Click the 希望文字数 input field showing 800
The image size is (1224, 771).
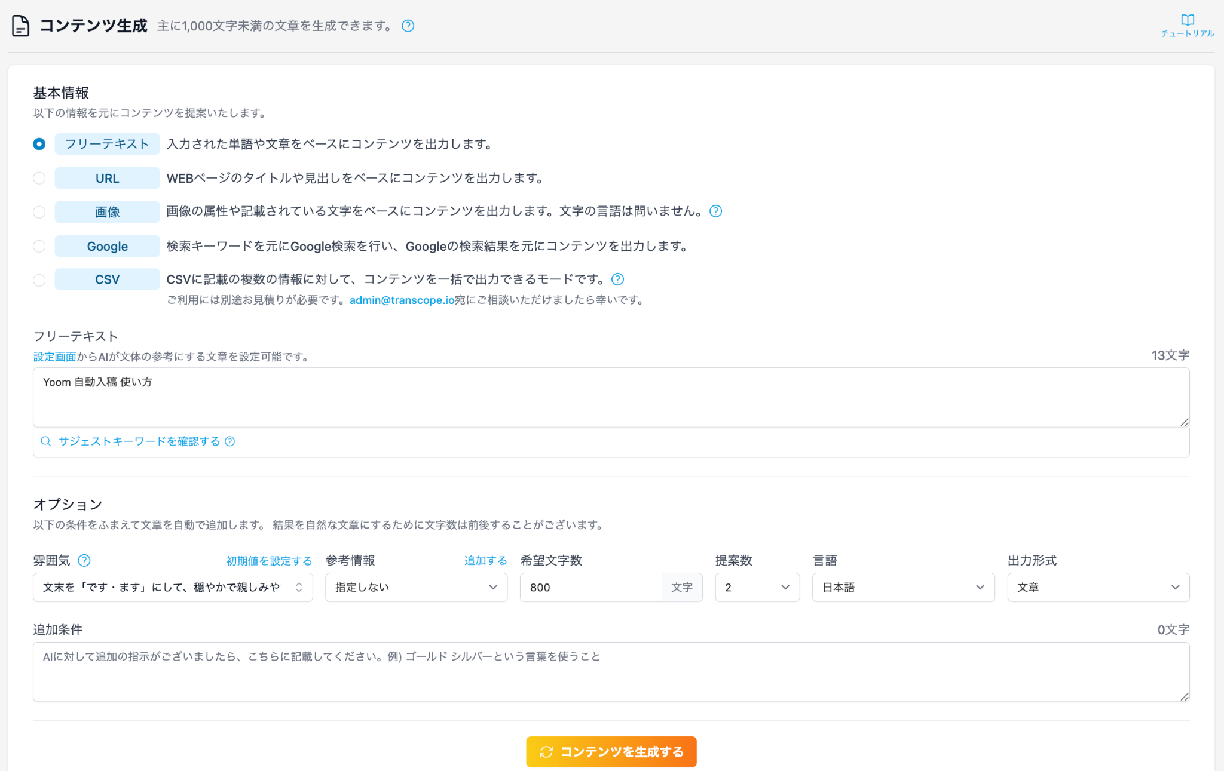(x=590, y=587)
